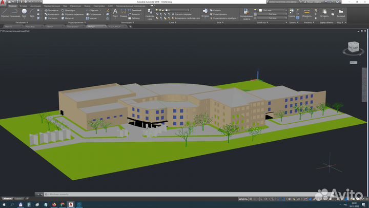Image resolution: width=369 pixels, height=208 pixels.
Task: Open the Управление ribbon tab
Action: tap(75, 6)
